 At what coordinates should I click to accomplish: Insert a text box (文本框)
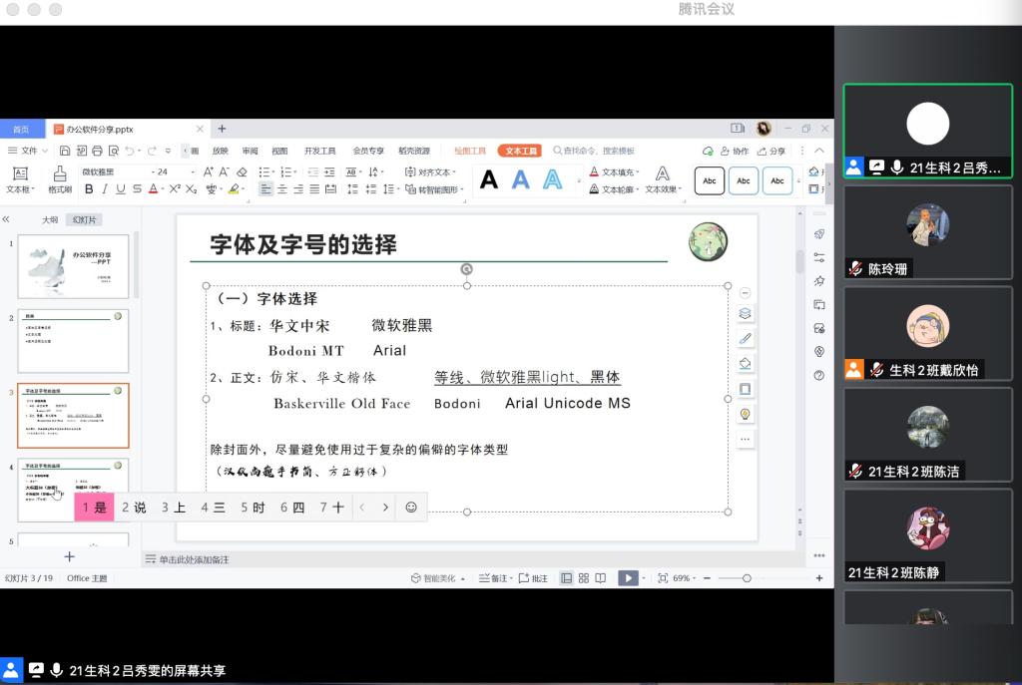pyautogui.click(x=19, y=177)
